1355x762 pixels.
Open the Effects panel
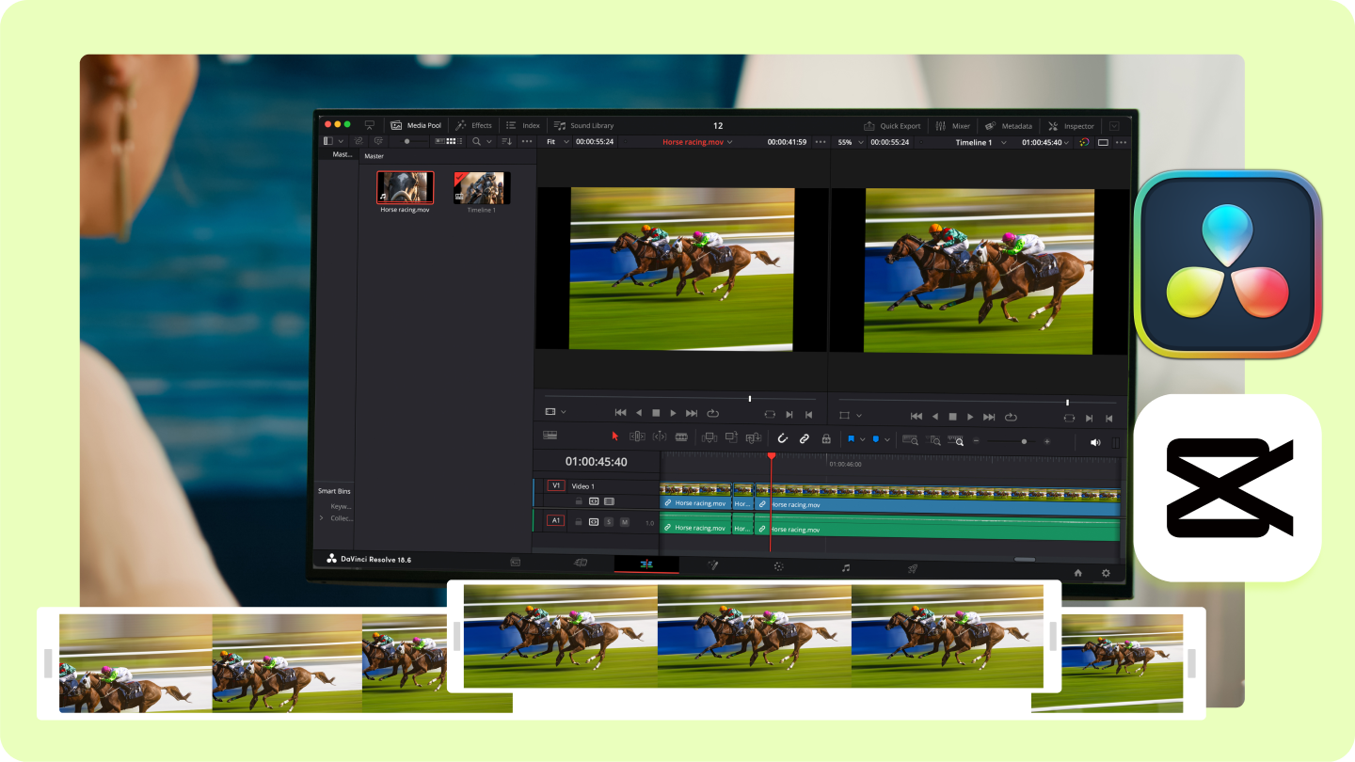[473, 125]
